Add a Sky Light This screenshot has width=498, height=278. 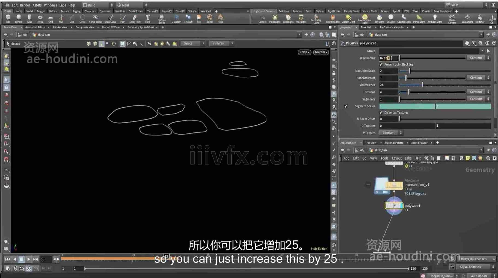(x=379, y=19)
